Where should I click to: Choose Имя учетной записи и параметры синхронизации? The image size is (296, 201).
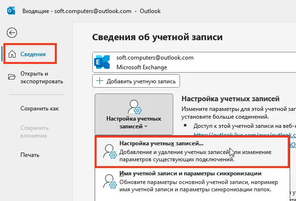[192, 182]
